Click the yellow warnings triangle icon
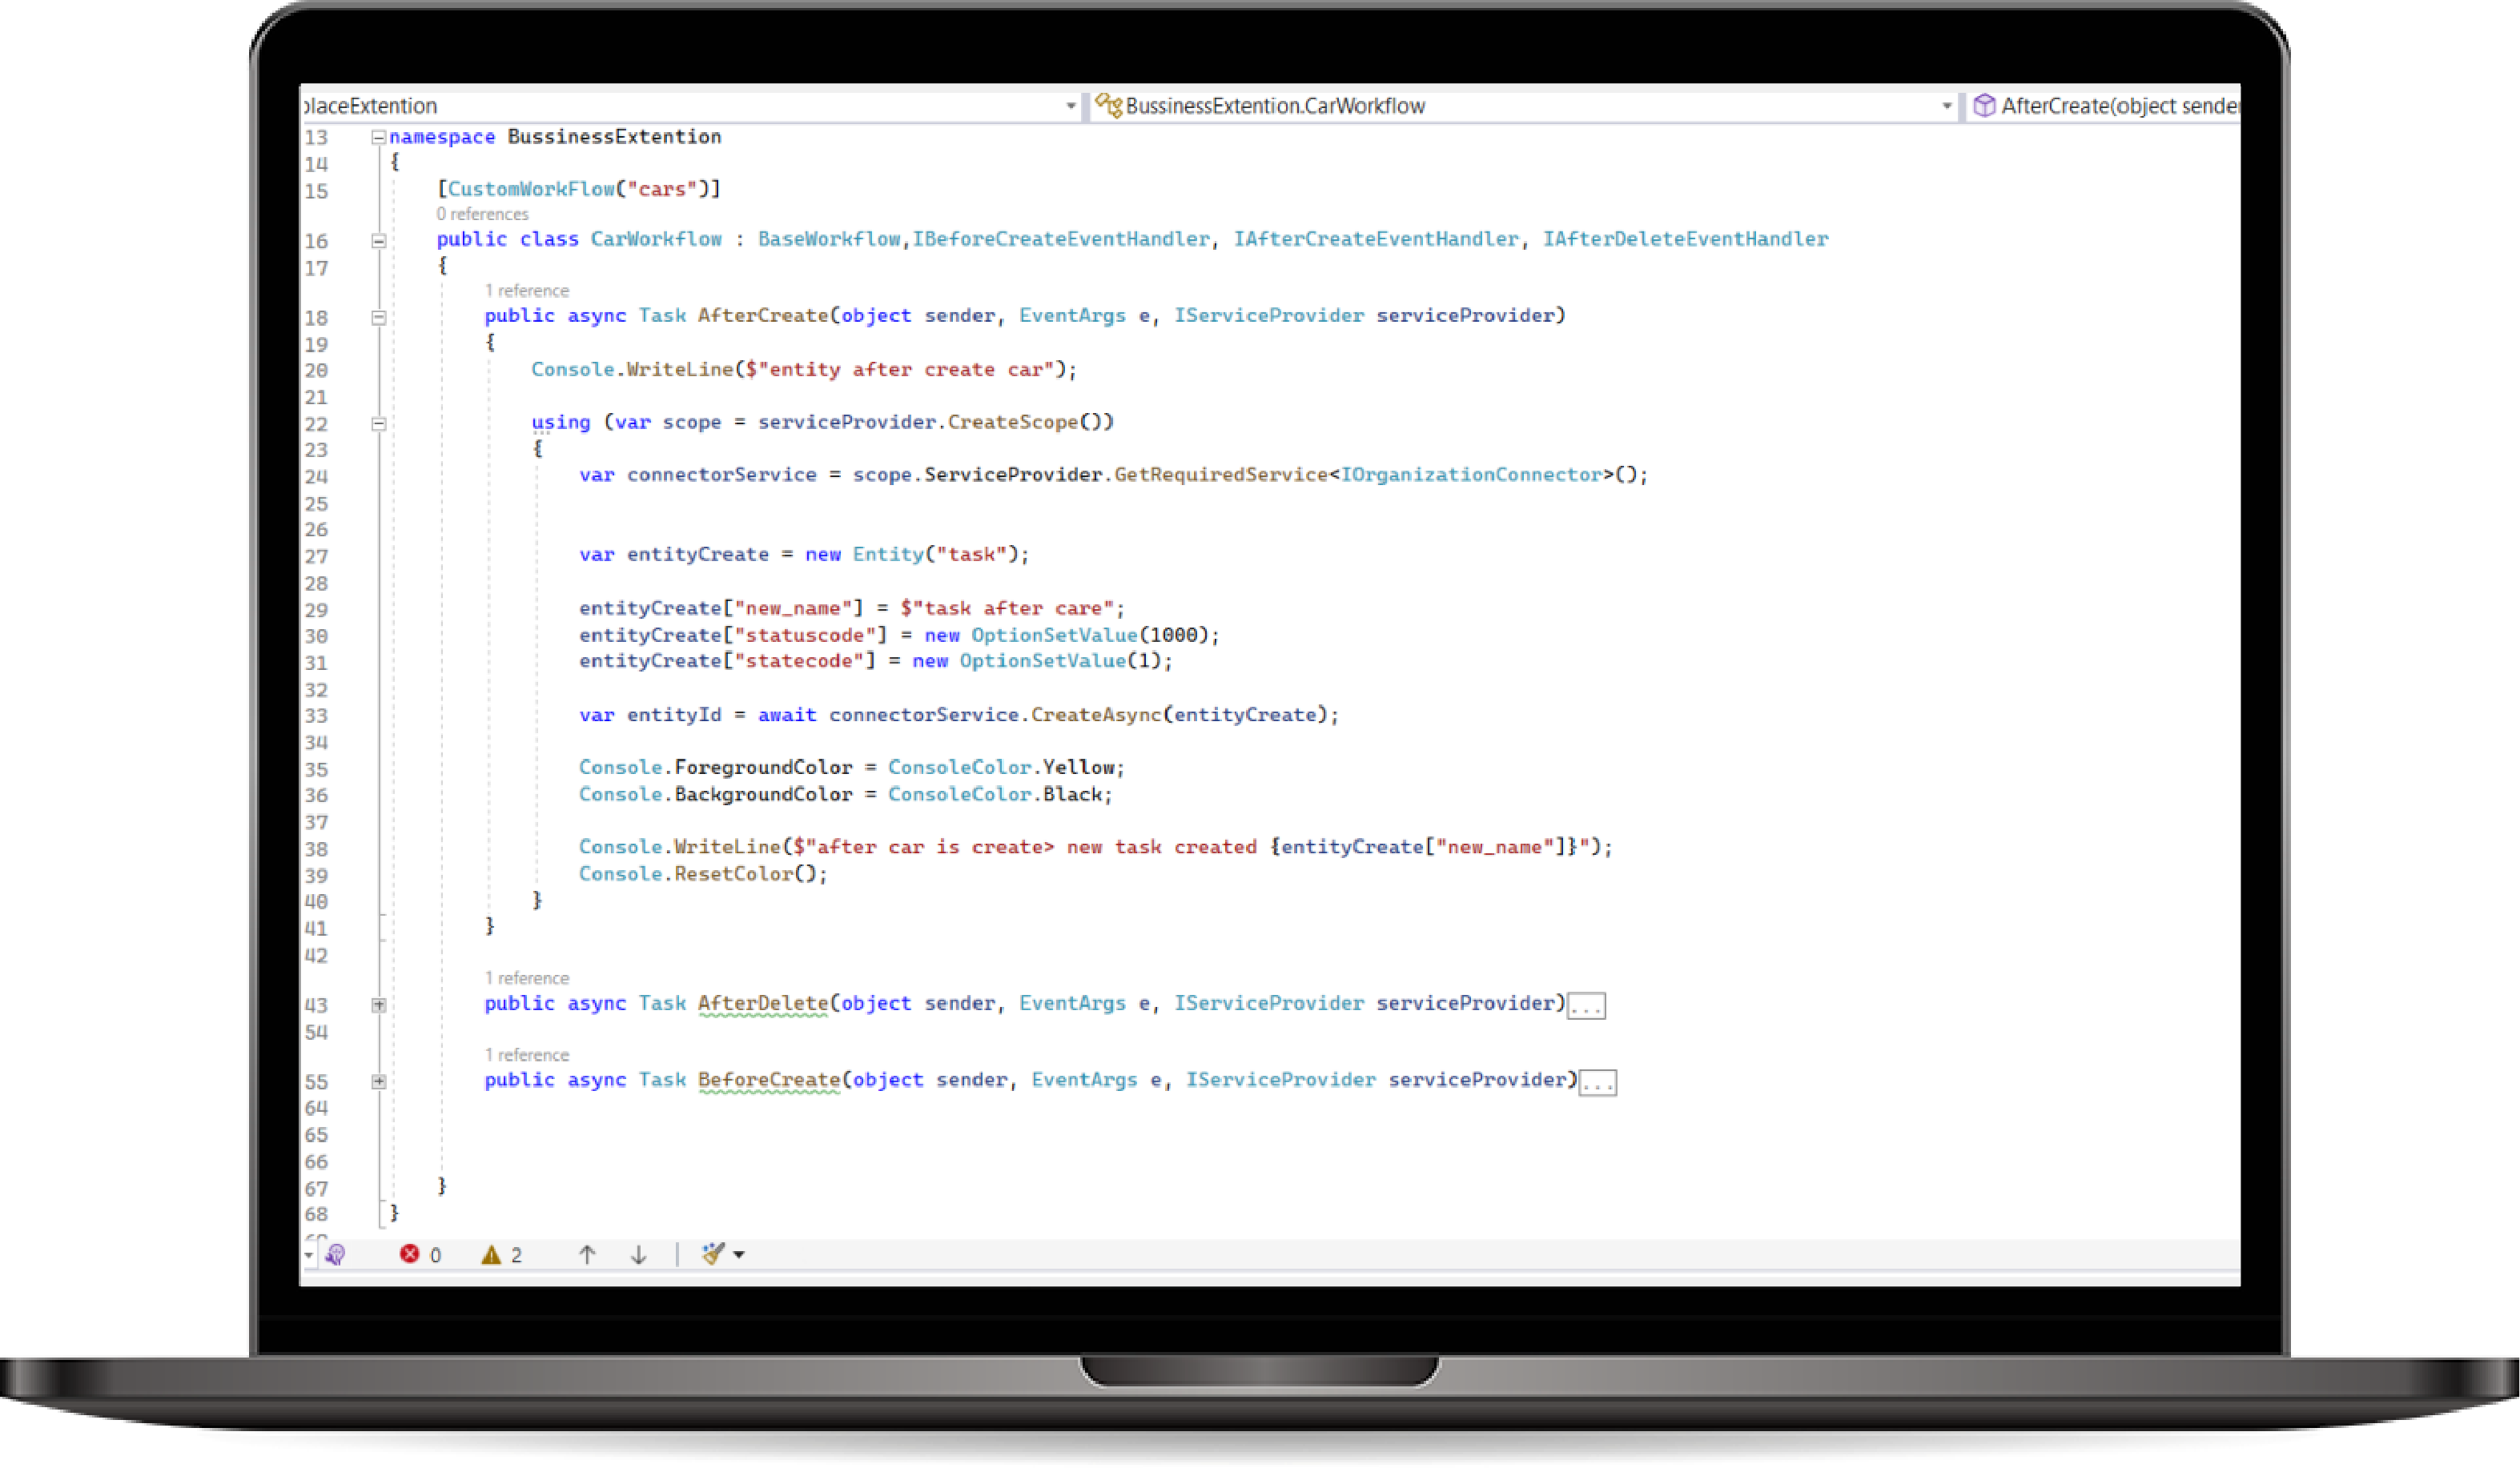 point(490,1254)
